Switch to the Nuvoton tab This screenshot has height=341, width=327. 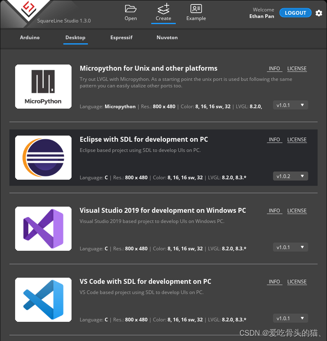(167, 37)
